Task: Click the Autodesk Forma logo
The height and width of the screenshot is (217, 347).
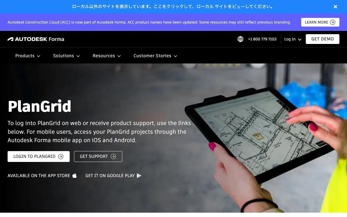Action: 36,39
